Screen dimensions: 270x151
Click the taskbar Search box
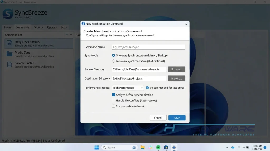[119, 147]
